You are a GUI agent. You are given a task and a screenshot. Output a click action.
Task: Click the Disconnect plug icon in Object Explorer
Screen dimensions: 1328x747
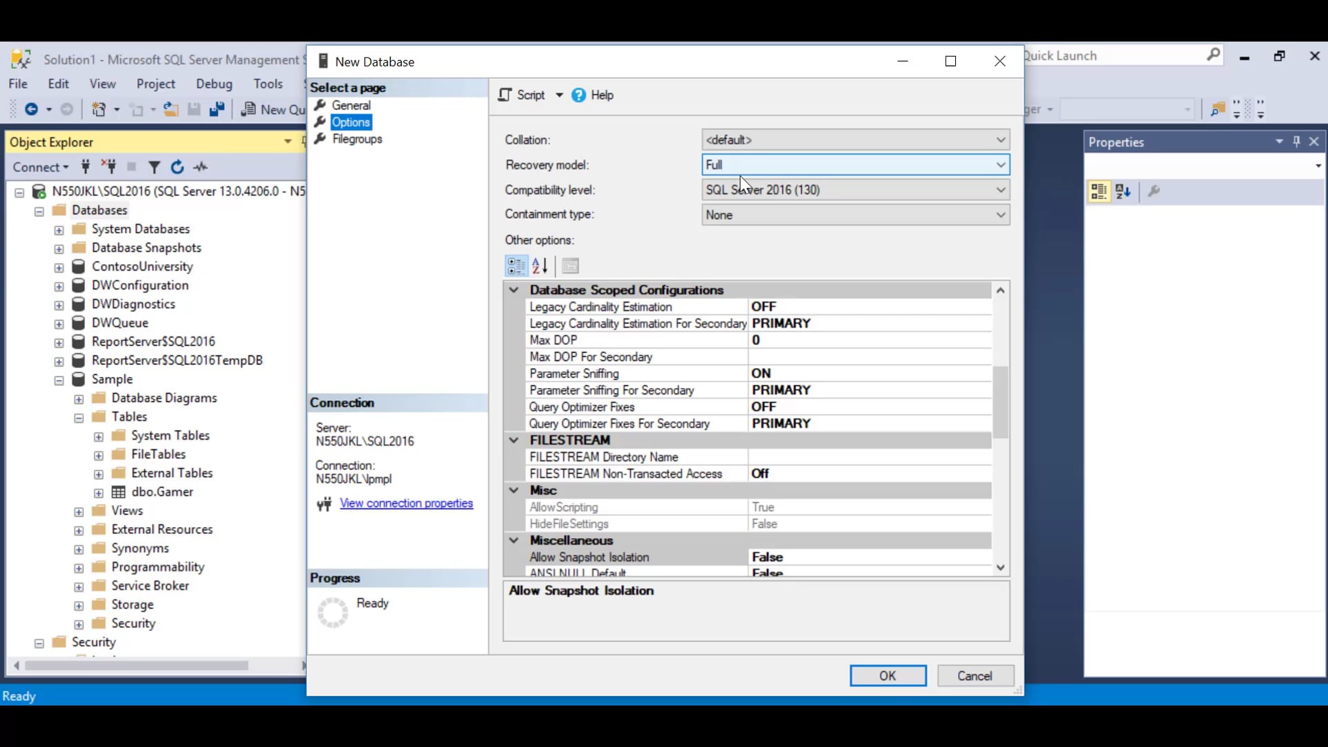click(109, 167)
